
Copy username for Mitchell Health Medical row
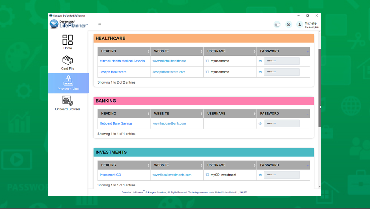coord(207,61)
